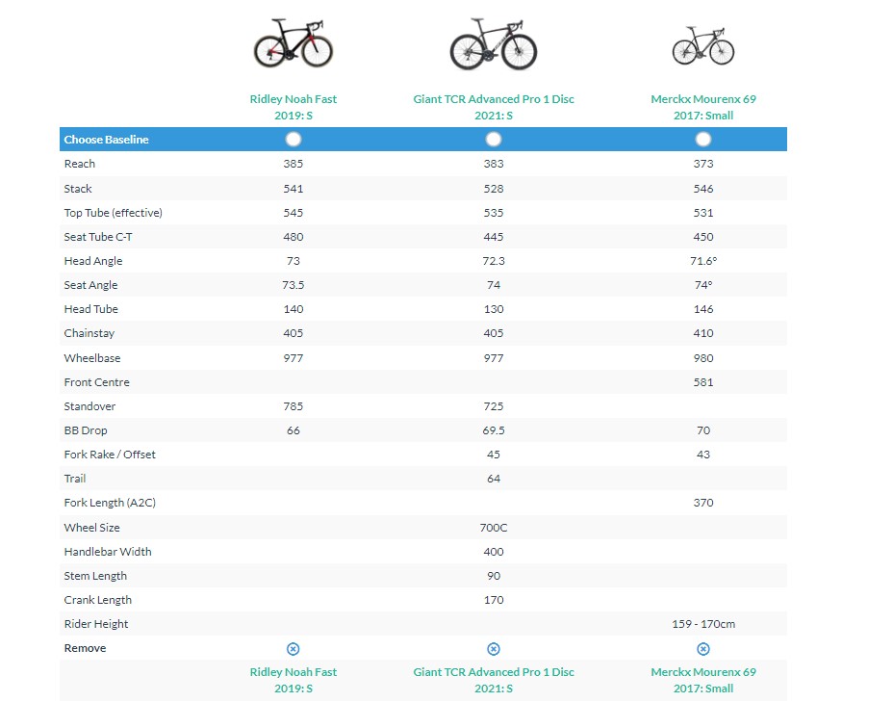This screenshot has width=893, height=728.
Task: Open the Merckx Mourenx 69 link above the table
Action: tap(703, 107)
